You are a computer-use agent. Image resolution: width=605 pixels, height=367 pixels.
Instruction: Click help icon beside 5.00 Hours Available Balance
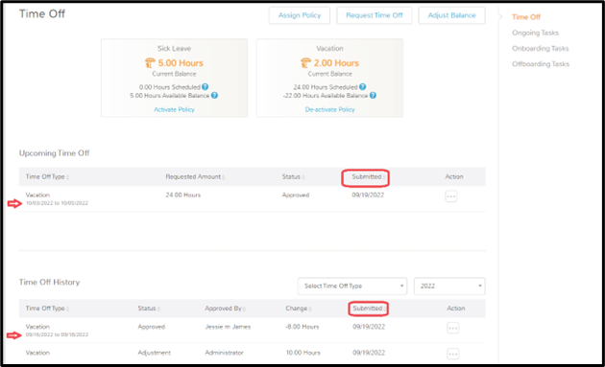point(214,95)
